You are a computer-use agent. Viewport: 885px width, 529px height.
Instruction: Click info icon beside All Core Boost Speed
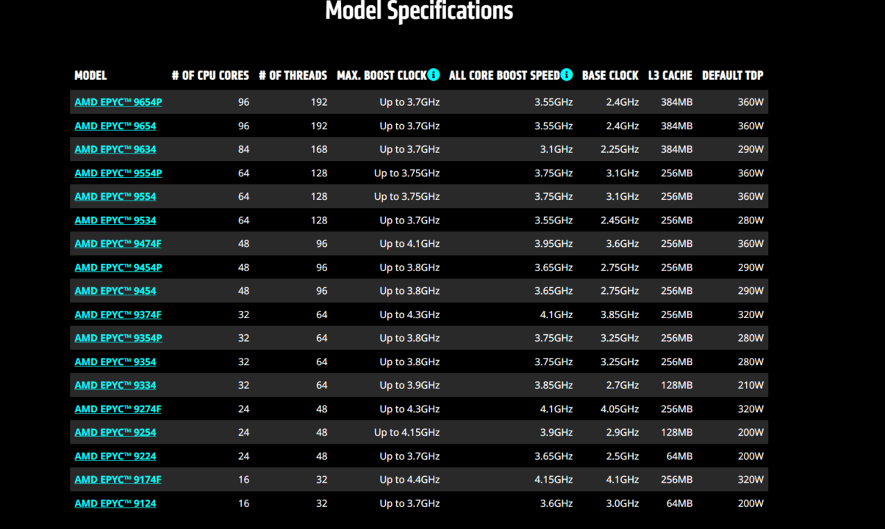click(567, 75)
